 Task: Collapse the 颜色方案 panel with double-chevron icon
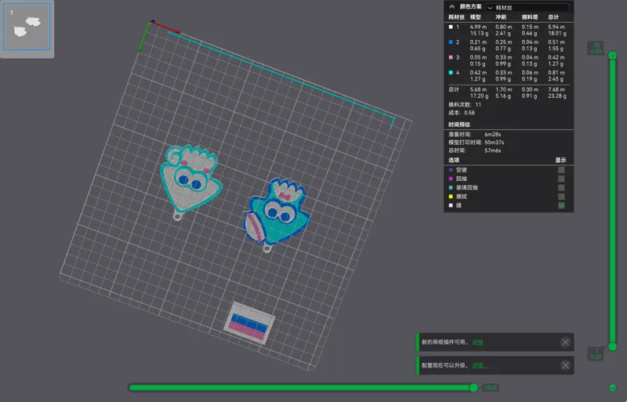(451, 7)
